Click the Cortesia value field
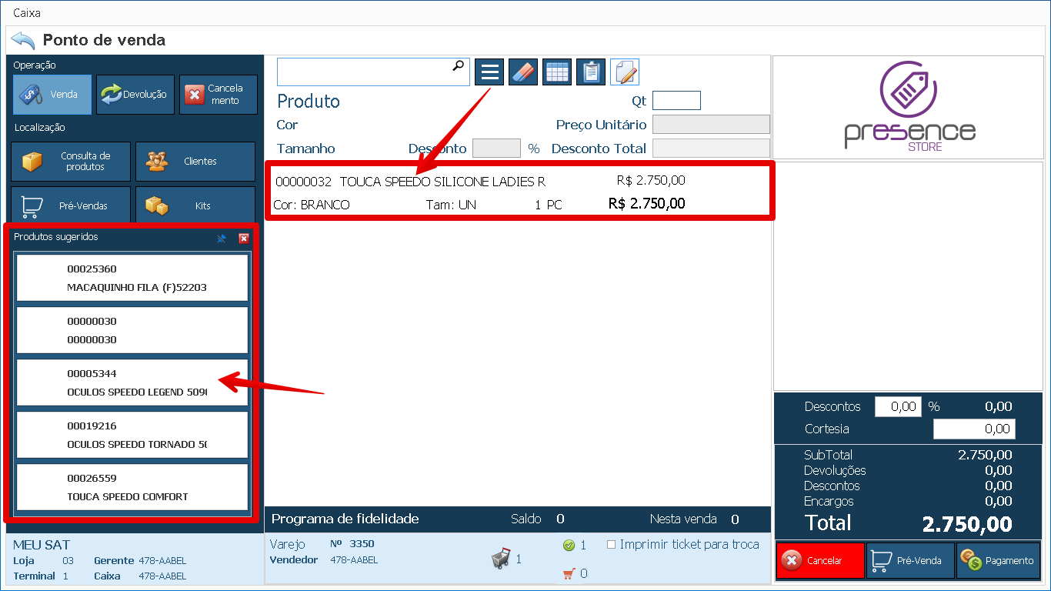 974,429
